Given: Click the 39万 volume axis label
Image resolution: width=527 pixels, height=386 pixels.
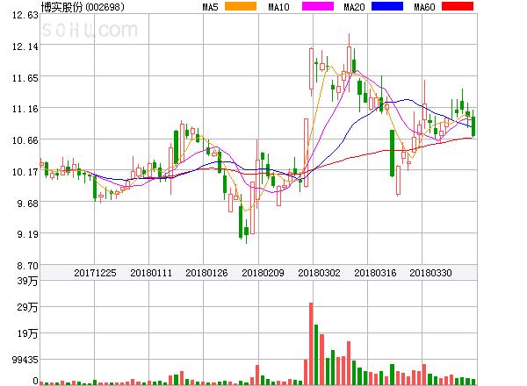Looking at the screenshot, I should point(27,281).
